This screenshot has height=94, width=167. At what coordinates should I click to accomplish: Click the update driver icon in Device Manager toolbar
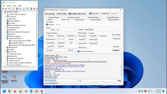tap(31, 9)
